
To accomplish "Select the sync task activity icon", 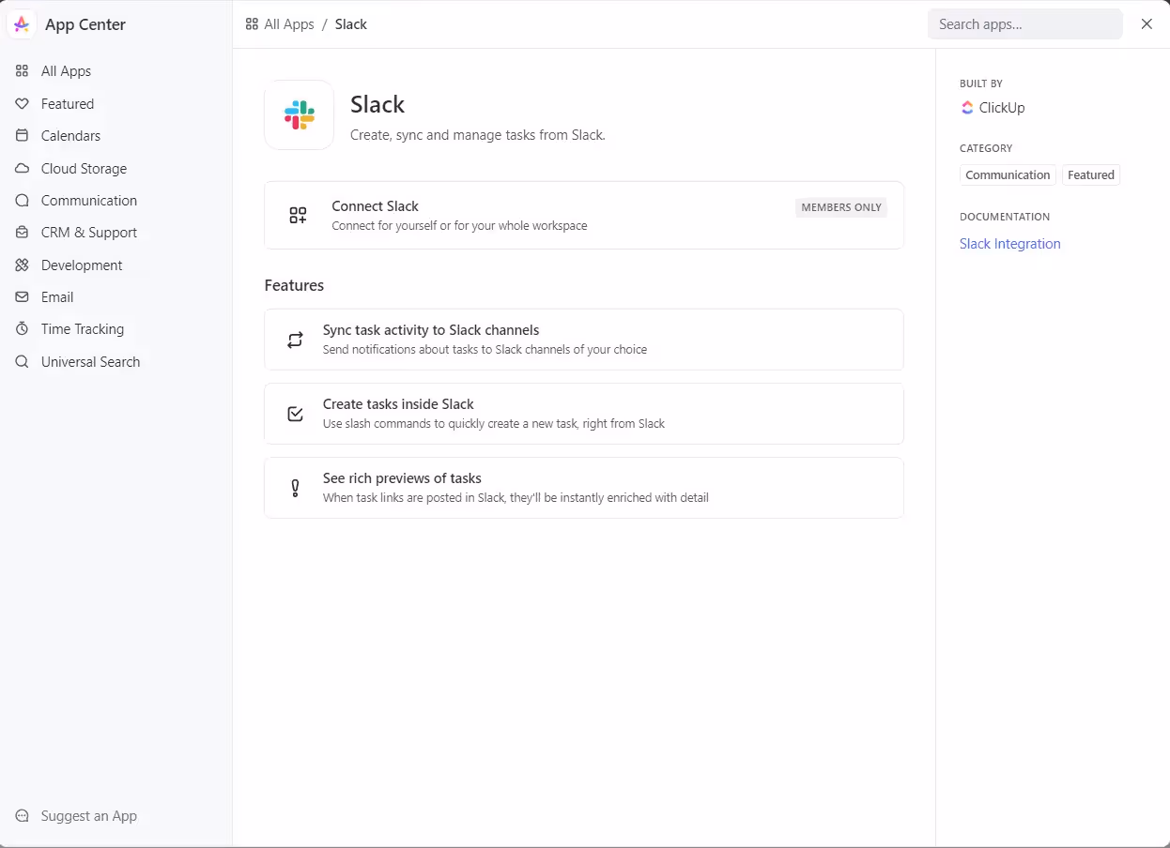I will [x=295, y=339].
